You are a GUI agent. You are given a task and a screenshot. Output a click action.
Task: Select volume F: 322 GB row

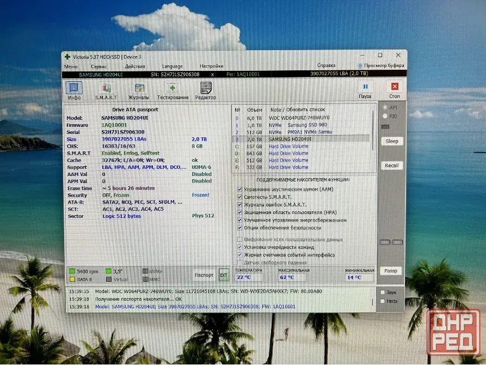(x=302, y=167)
